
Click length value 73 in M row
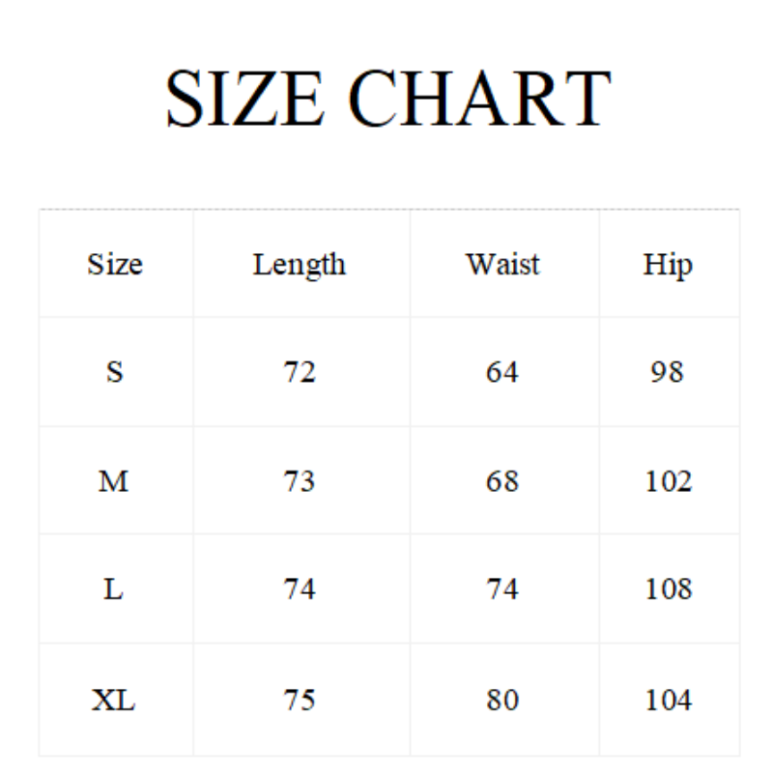[300, 481]
